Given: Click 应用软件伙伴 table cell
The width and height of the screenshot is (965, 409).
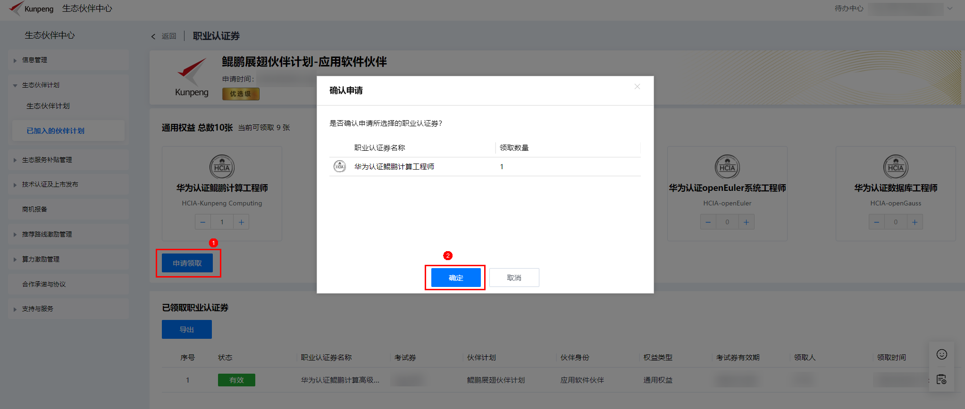Looking at the screenshot, I should tap(582, 380).
